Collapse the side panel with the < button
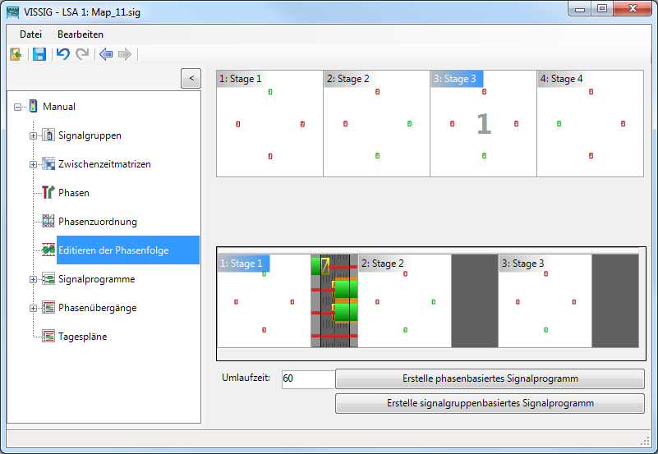Screen dimensions: 658x454 [x=191, y=78]
